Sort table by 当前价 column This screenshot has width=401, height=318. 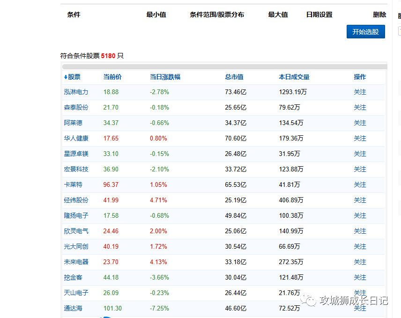(112, 77)
